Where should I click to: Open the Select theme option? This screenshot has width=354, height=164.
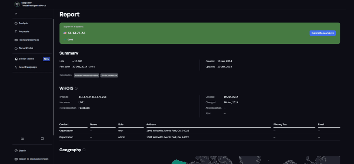(x=26, y=59)
